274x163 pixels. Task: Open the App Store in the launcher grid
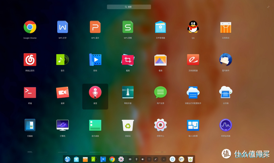click(226, 27)
